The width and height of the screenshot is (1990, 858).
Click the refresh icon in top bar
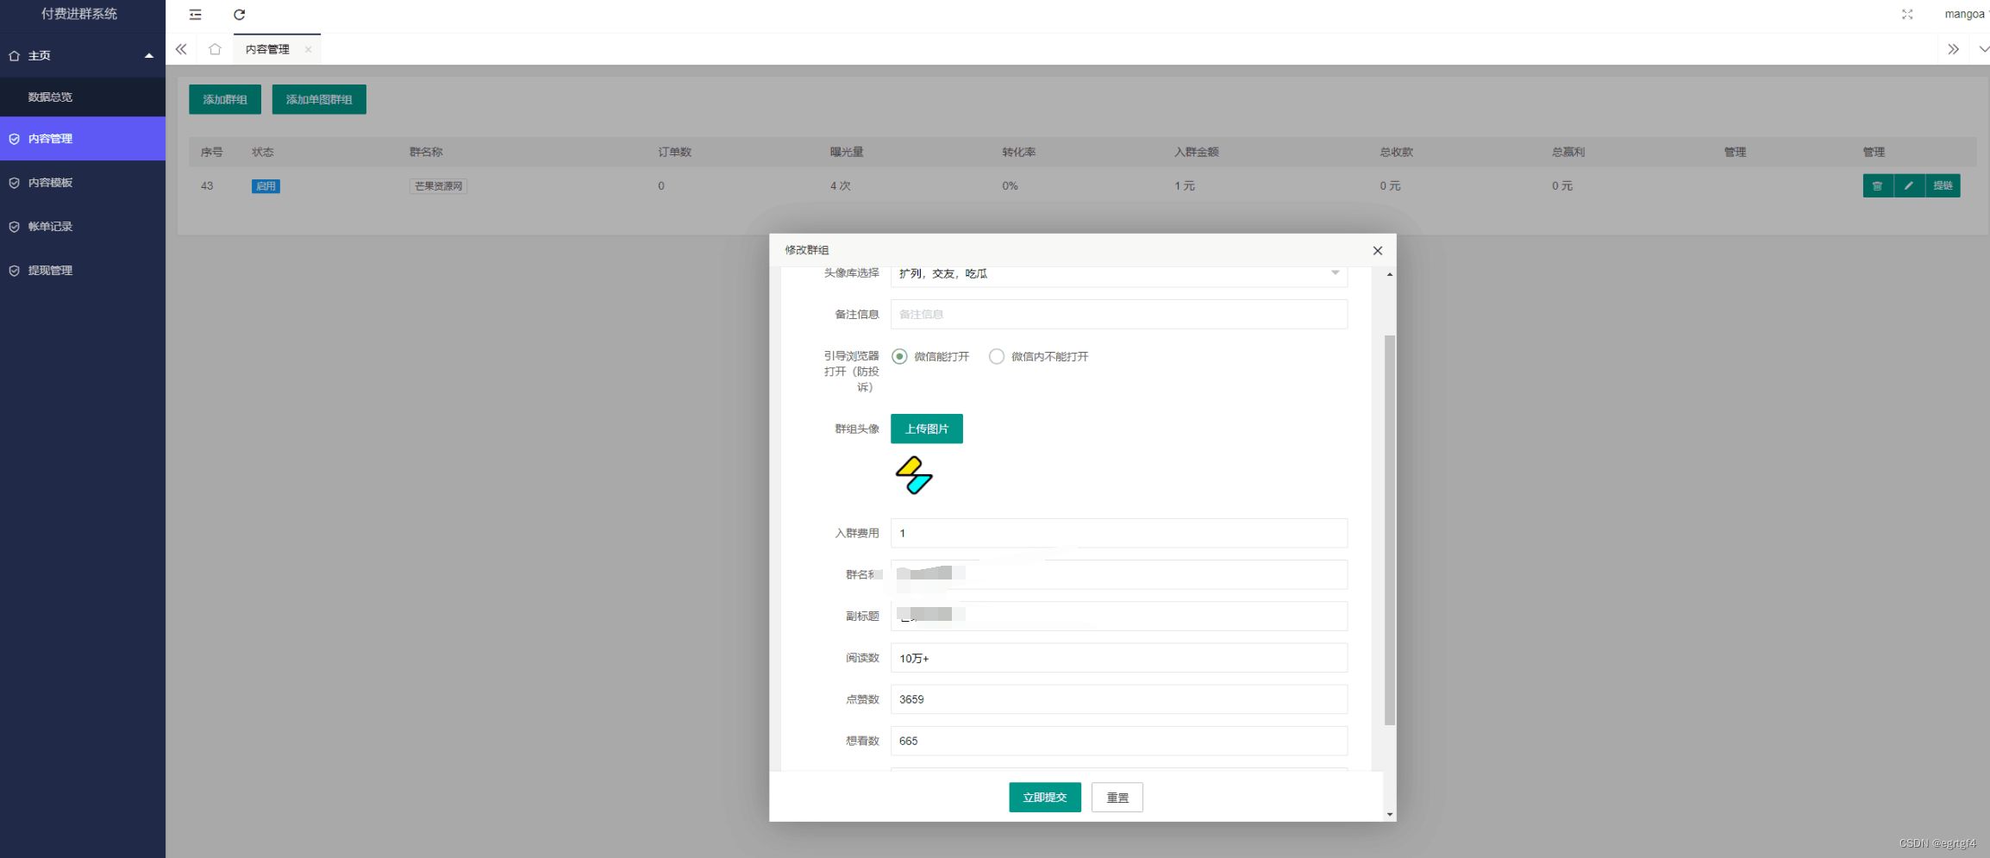(240, 15)
